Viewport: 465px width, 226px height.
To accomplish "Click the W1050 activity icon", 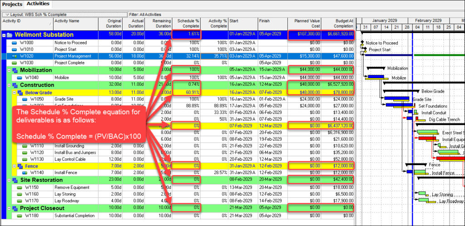I will pyautogui.click(x=25, y=99).
